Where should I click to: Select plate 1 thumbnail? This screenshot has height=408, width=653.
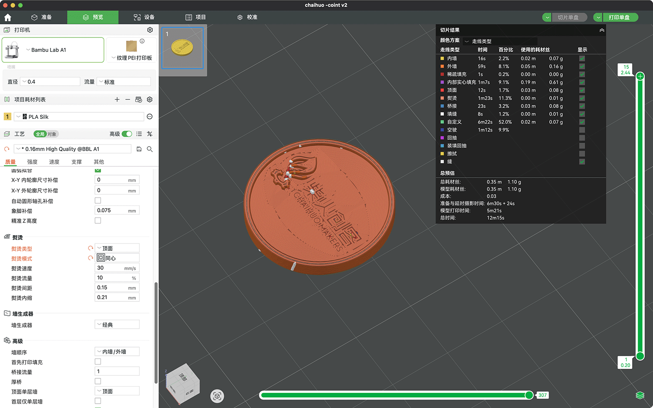[182, 48]
